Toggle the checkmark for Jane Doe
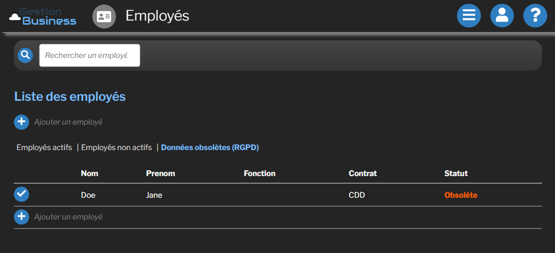The width and height of the screenshot is (555, 253). pos(22,194)
